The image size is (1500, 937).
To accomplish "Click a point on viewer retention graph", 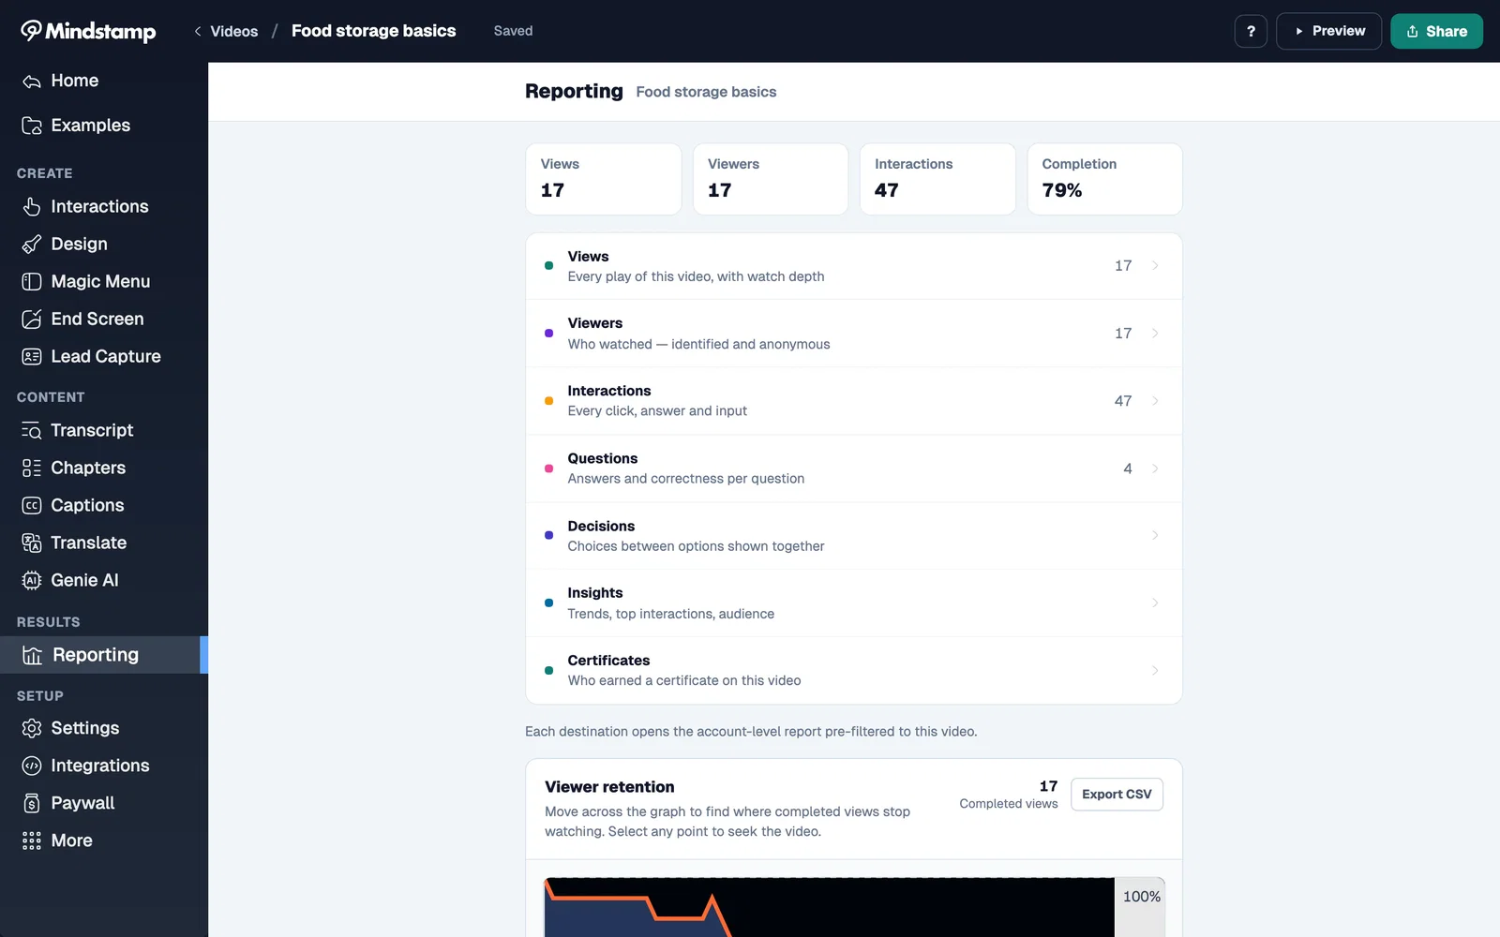I will 829,907.
